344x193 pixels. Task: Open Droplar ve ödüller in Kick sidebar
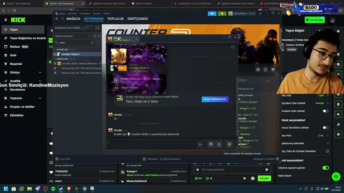(x=23, y=107)
